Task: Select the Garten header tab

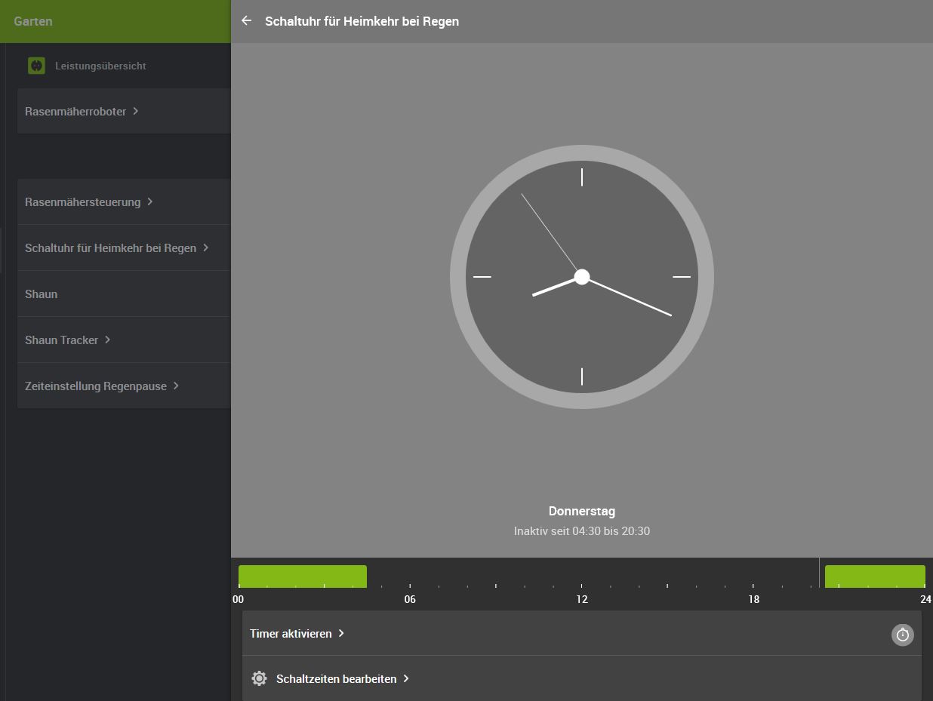Action: [x=33, y=21]
